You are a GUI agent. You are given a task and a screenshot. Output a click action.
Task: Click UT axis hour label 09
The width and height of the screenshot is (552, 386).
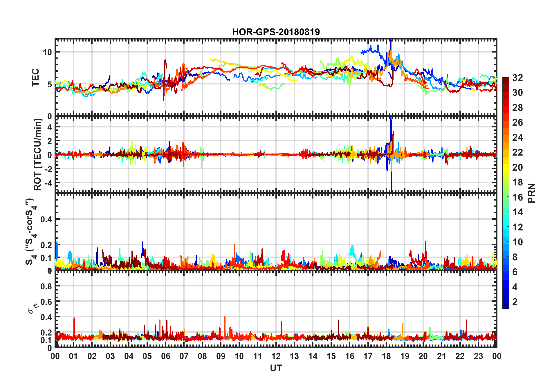point(221,356)
